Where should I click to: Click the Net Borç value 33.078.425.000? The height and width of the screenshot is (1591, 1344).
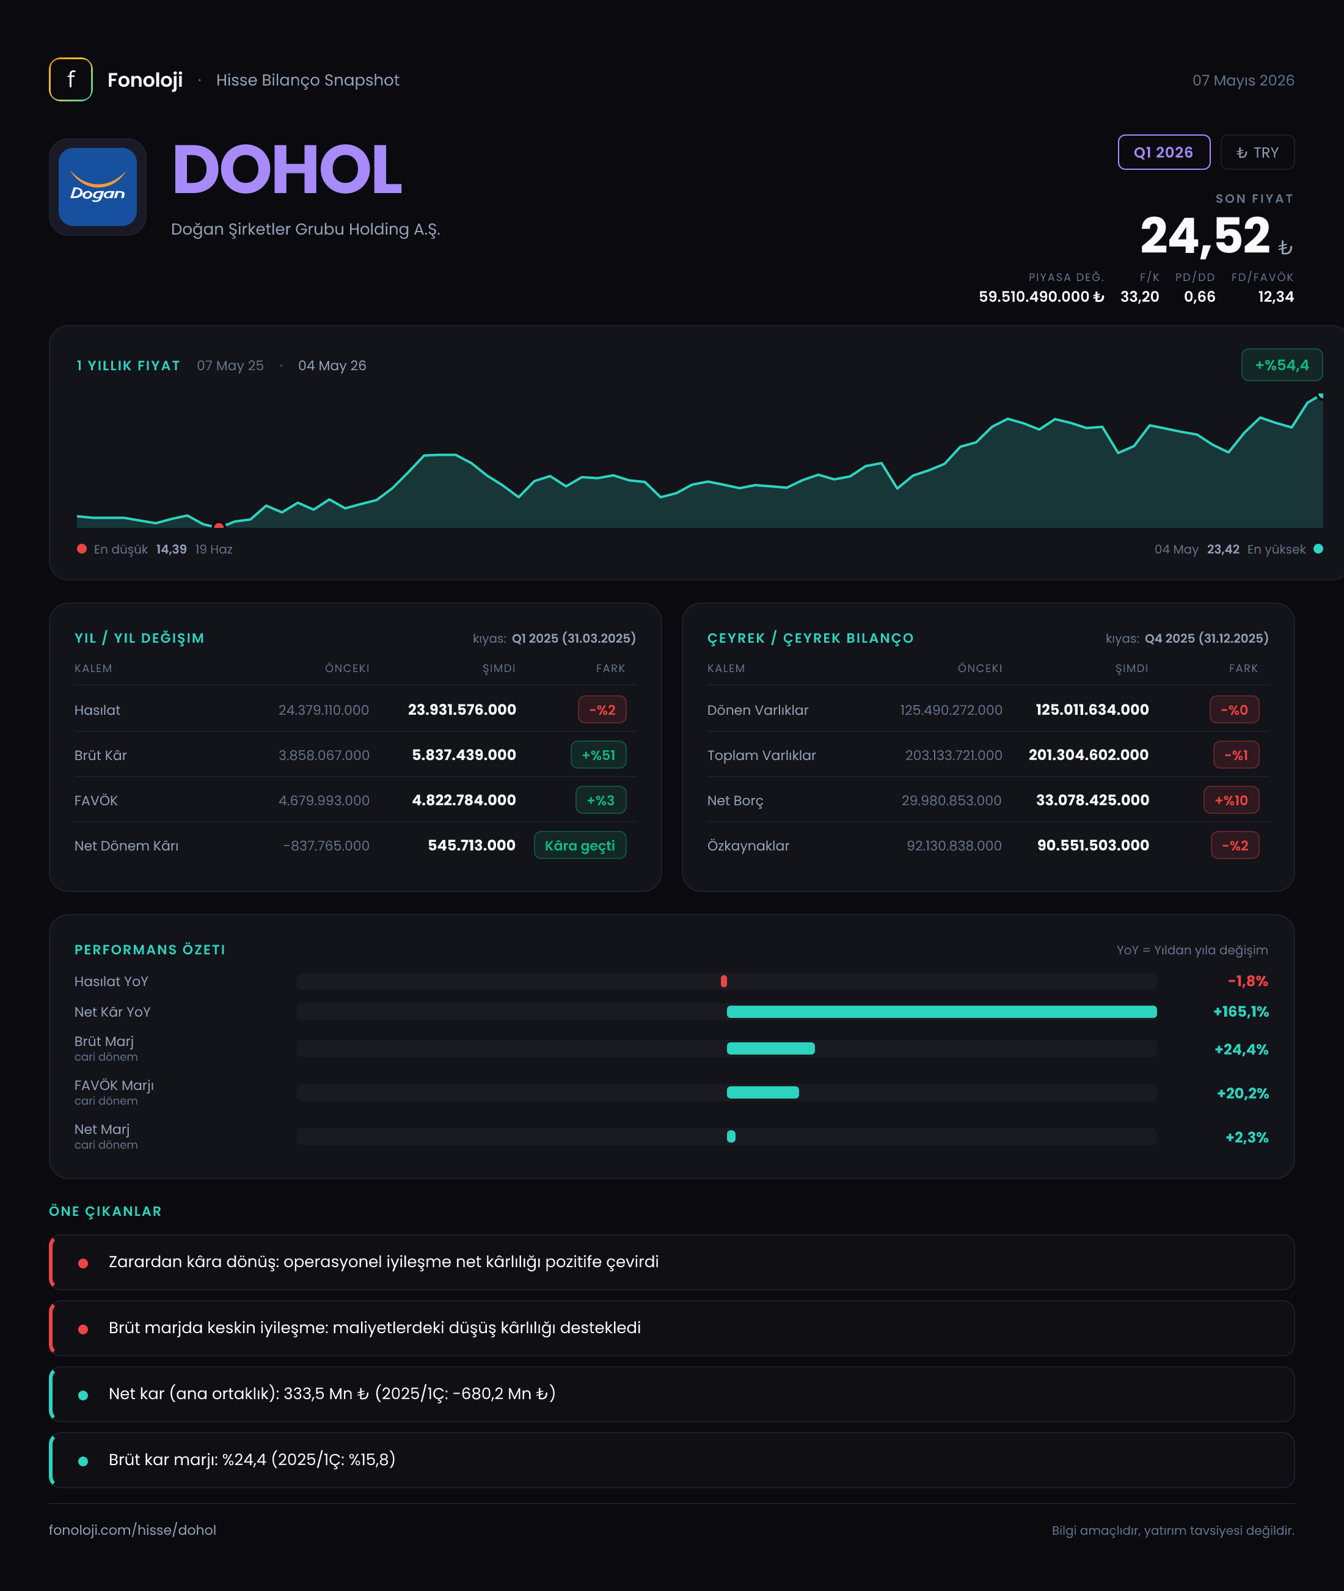point(1092,800)
